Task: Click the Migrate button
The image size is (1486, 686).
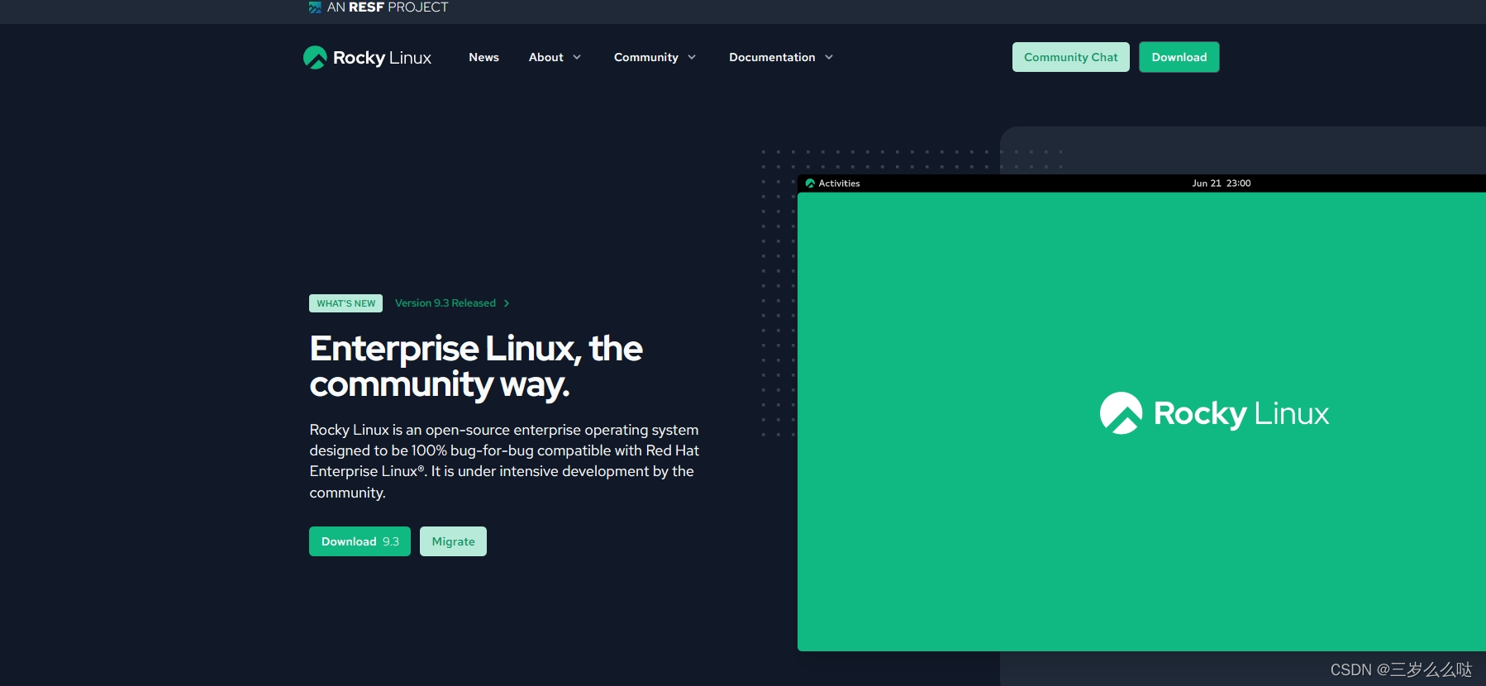Action: pyautogui.click(x=453, y=541)
